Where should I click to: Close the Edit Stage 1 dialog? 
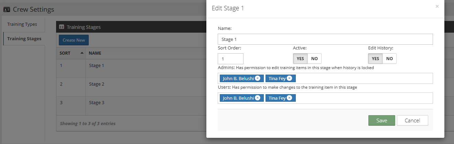pyautogui.click(x=437, y=6)
